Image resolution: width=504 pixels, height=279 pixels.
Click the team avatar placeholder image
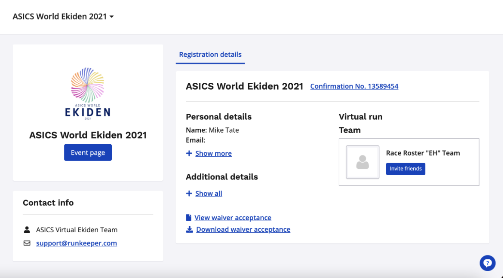point(363,162)
